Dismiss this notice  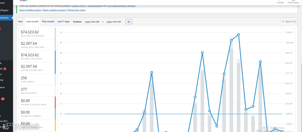76,10
